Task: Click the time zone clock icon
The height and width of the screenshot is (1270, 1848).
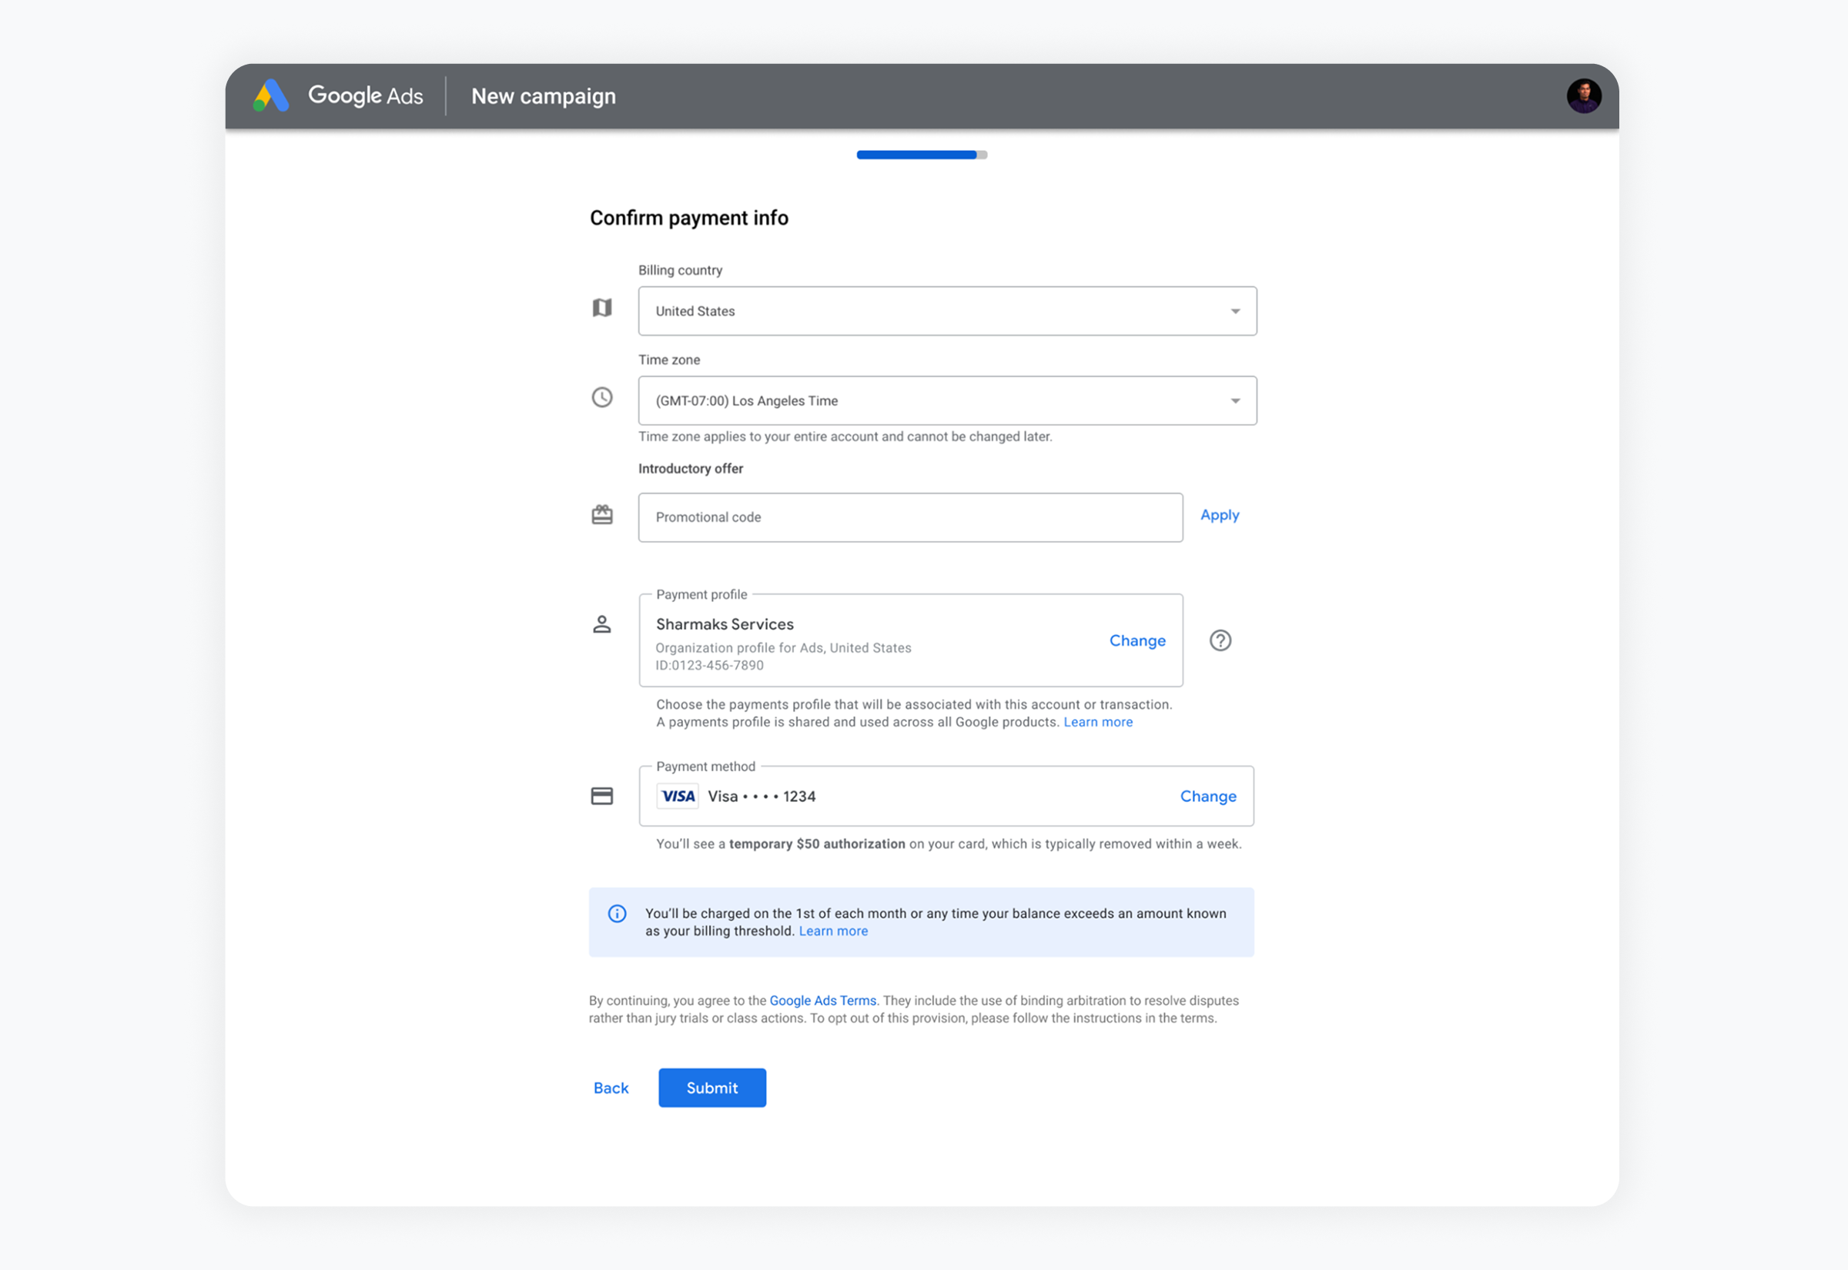Action: (602, 397)
